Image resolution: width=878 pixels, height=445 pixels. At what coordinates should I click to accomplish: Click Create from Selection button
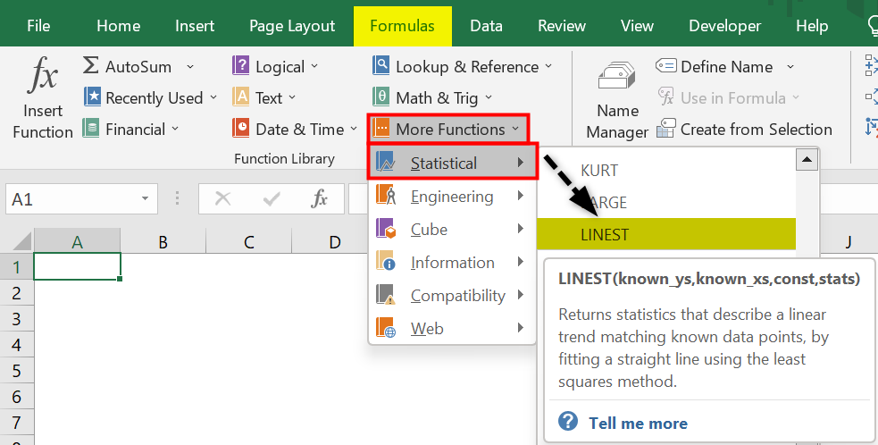pyautogui.click(x=745, y=130)
